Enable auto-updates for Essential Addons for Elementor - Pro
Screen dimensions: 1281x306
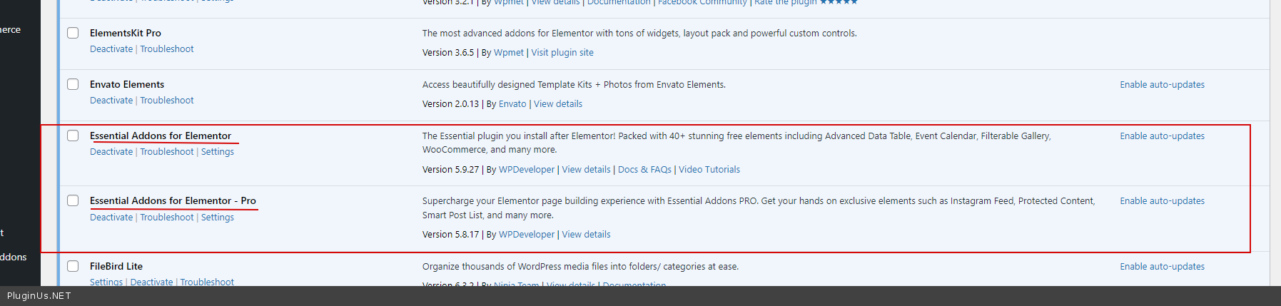click(x=1162, y=201)
